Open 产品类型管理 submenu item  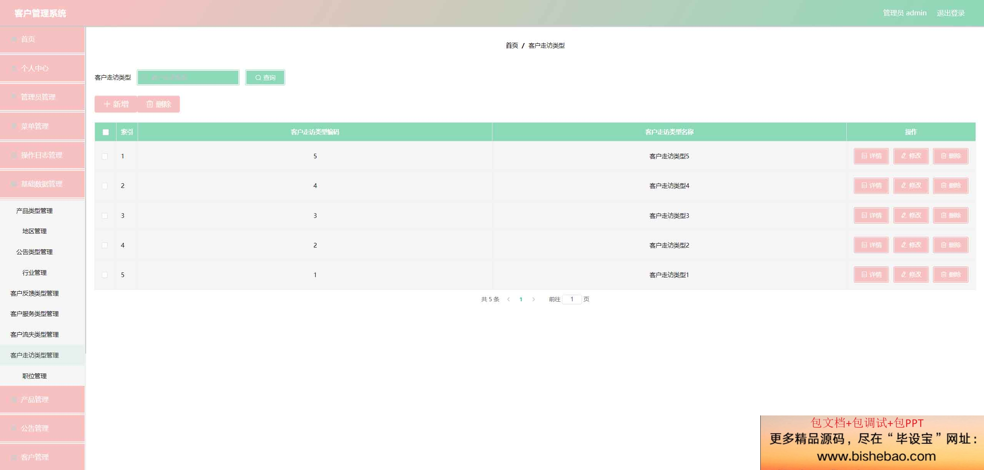[42, 211]
